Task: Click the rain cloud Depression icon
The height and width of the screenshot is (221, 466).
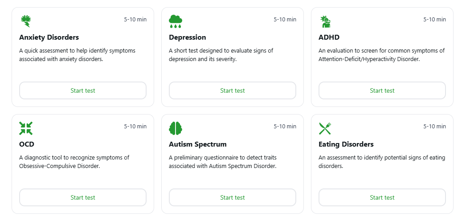Action: coord(176,21)
